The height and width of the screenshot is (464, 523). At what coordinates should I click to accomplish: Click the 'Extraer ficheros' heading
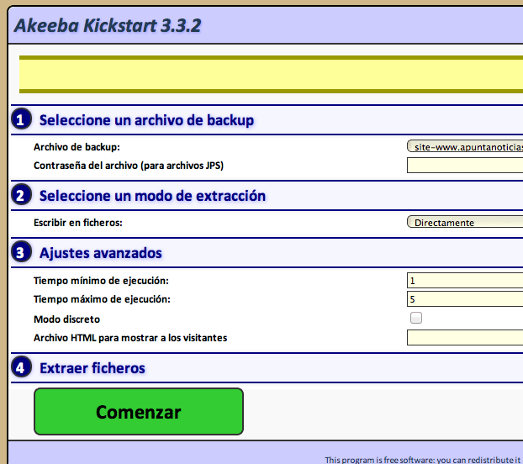point(92,368)
